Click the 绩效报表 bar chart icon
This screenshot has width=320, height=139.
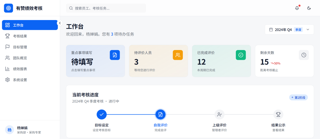pyautogui.click(x=7, y=69)
